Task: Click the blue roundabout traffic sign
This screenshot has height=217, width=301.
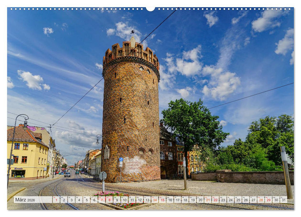Action: point(121,159)
